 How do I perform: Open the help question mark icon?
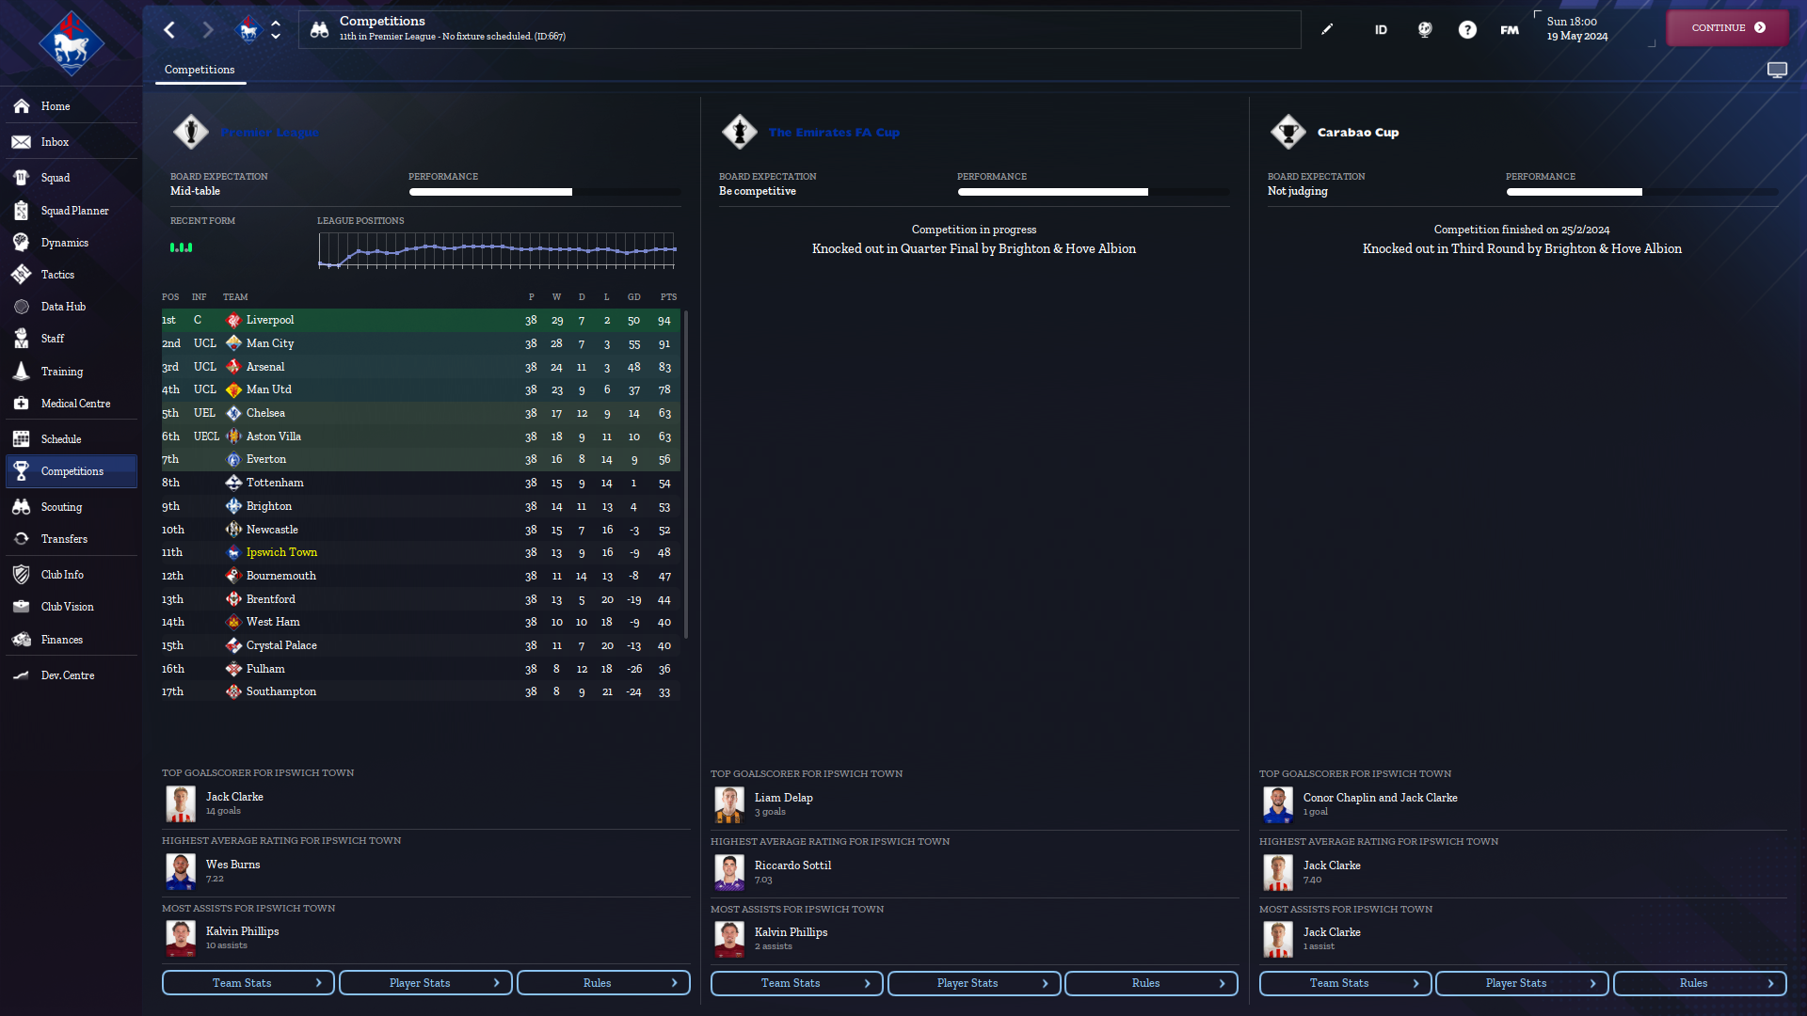pos(1467,30)
